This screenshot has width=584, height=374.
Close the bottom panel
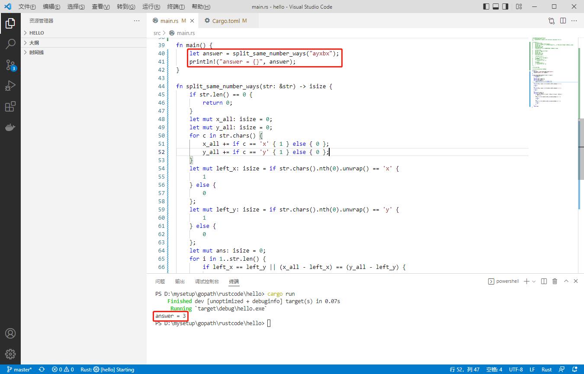click(576, 281)
